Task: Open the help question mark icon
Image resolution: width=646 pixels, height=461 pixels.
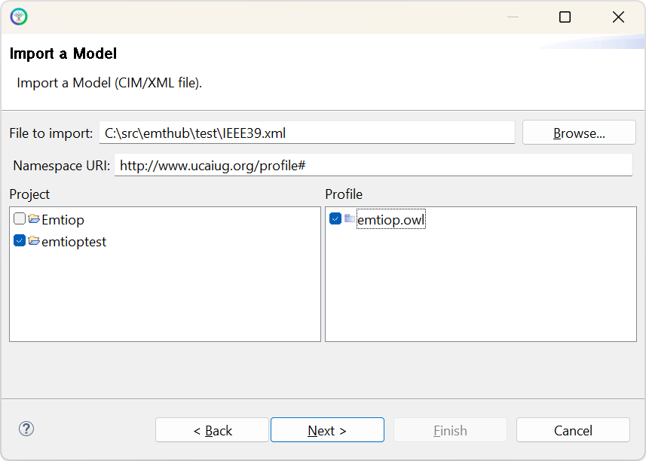Action: (x=26, y=429)
